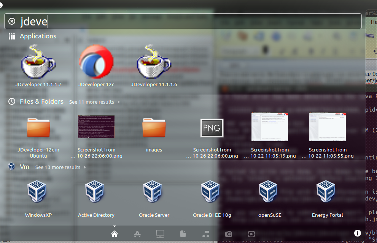Screen dimensions: 377x243
Task: Click the Vm category header
Action: [24, 167]
